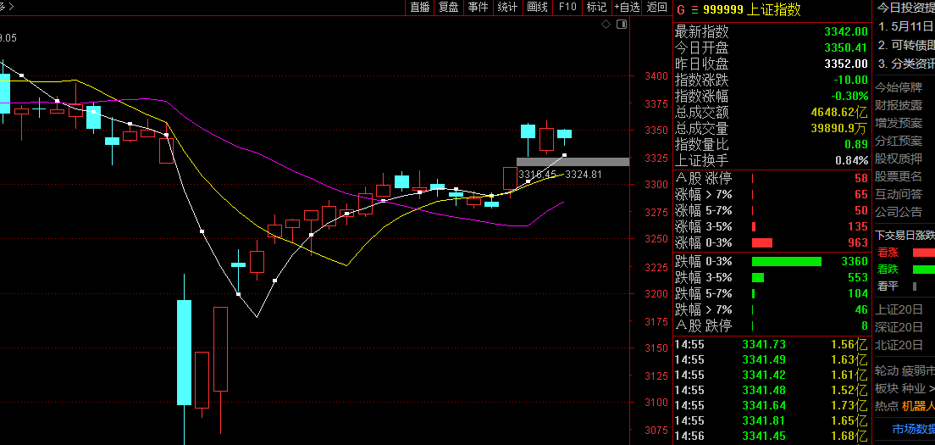Select the 跌幅 0-3% 3360 row

[x=772, y=261]
